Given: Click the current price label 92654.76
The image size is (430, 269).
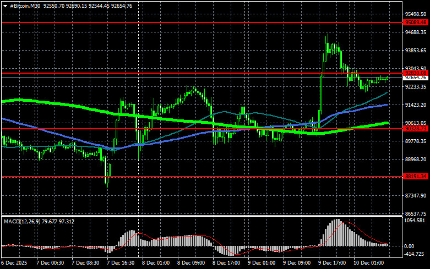Looking at the screenshot, I should click(x=416, y=78).
